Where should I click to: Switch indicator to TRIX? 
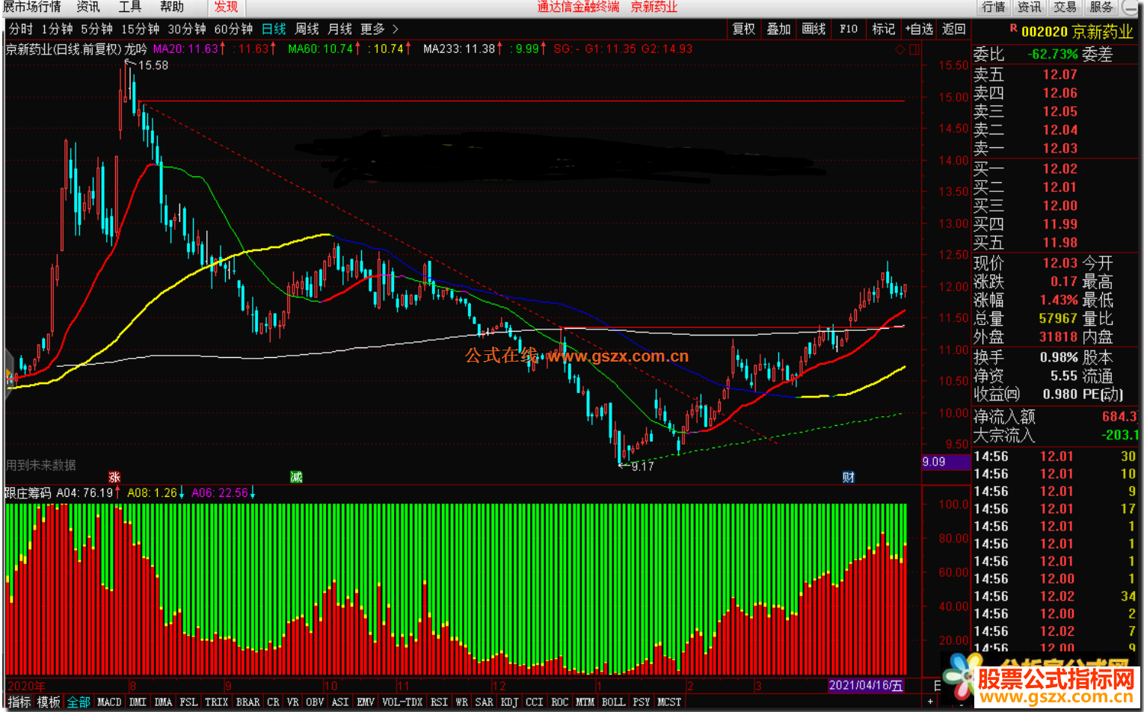click(x=216, y=702)
